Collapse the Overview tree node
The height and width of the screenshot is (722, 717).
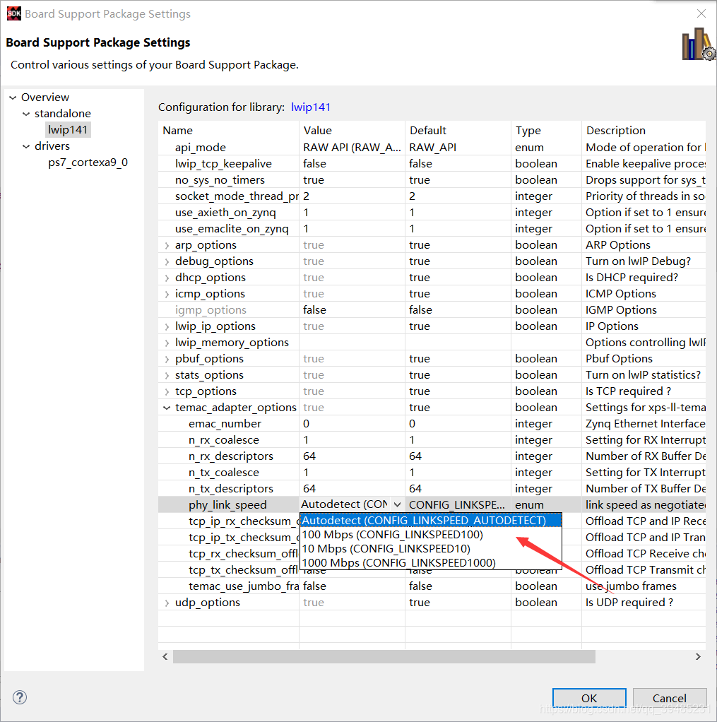(13, 97)
